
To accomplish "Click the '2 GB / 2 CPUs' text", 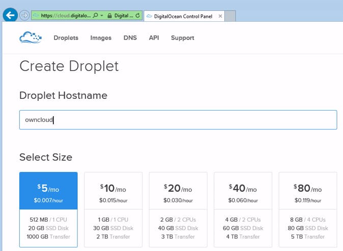I will click(178, 220).
